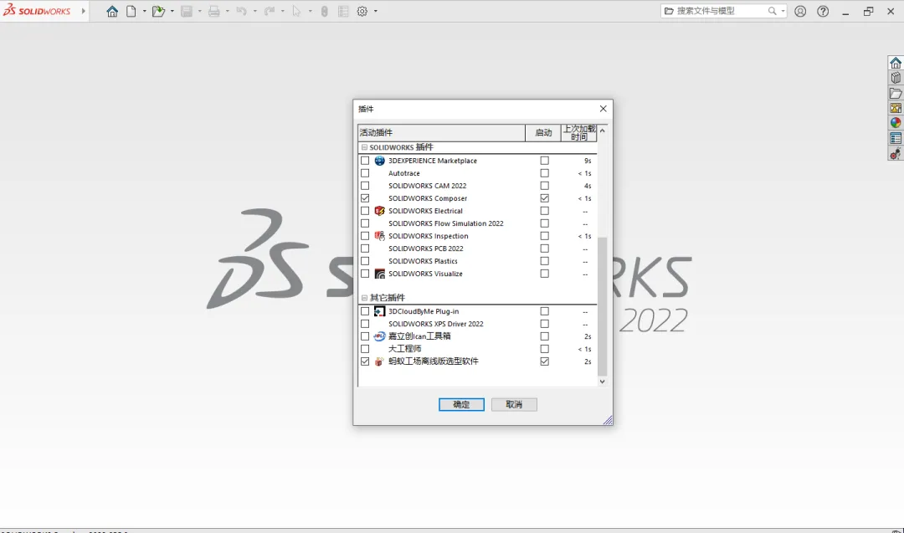Select the 嘉立创ican工具箱 row text

(419, 336)
